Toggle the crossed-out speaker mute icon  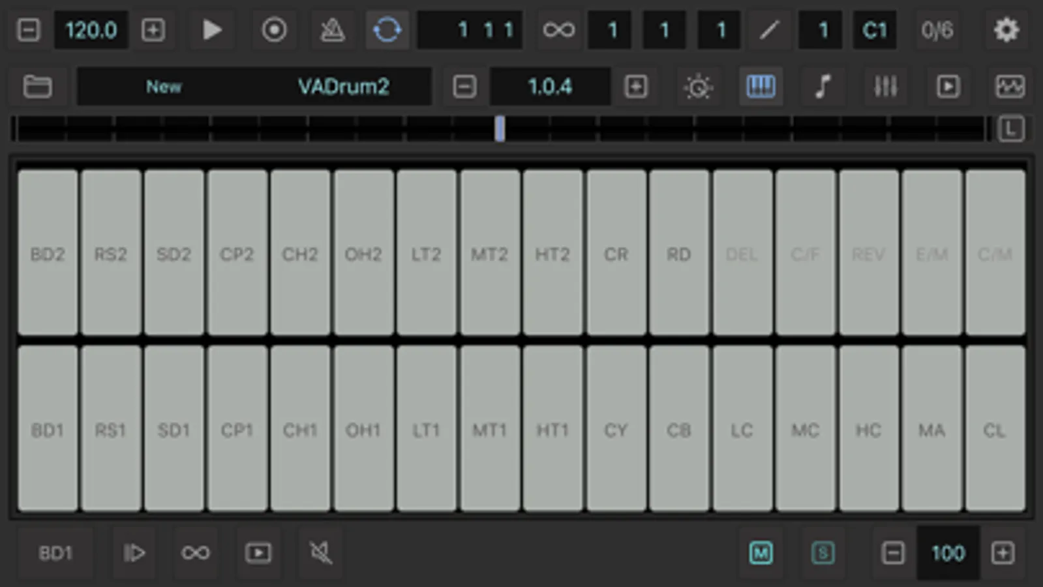320,553
